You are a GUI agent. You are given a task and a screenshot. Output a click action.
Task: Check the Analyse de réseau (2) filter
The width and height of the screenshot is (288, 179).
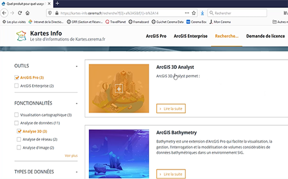pyautogui.click(x=19, y=139)
